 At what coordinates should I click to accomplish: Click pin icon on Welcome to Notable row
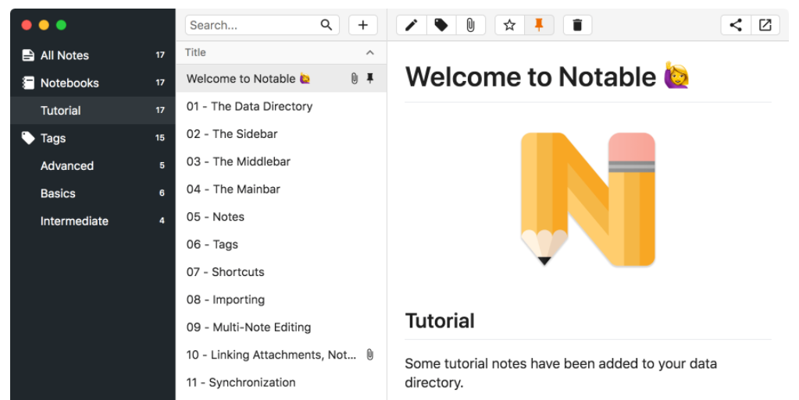point(370,79)
